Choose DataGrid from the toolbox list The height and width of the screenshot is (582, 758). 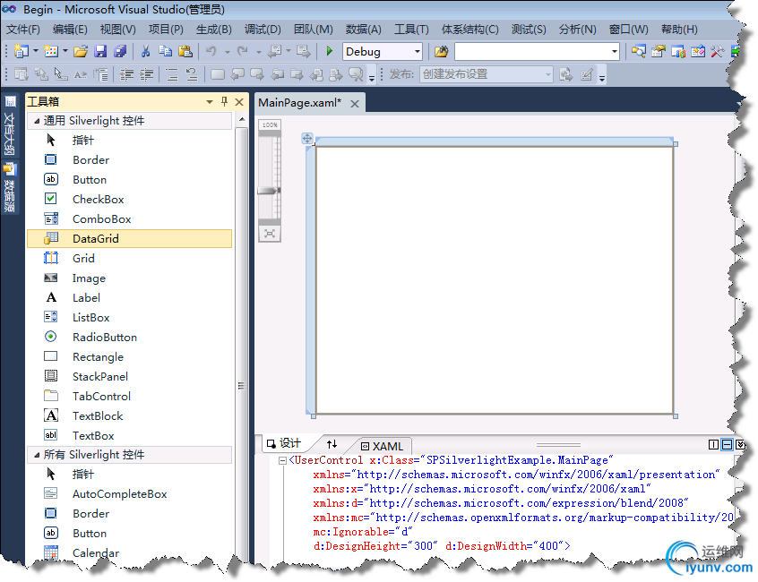[x=95, y=239]
